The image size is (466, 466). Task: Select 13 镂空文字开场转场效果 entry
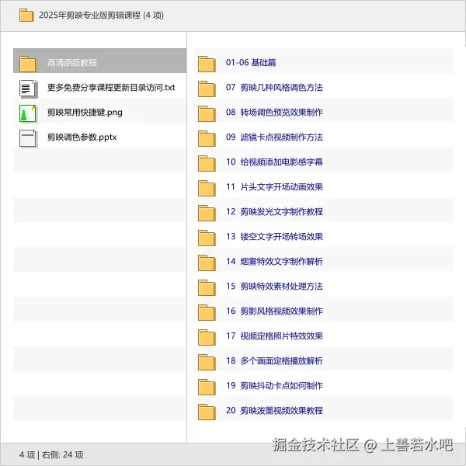pos(274,237)
